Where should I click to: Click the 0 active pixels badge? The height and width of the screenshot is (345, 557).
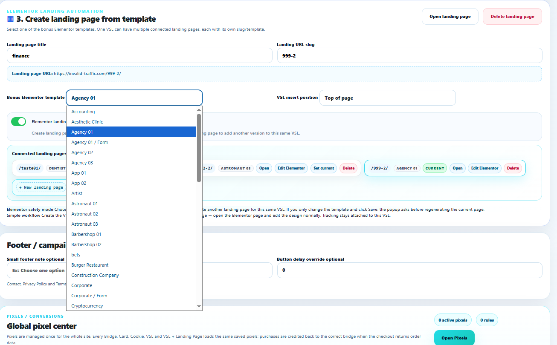coord(453,320)
